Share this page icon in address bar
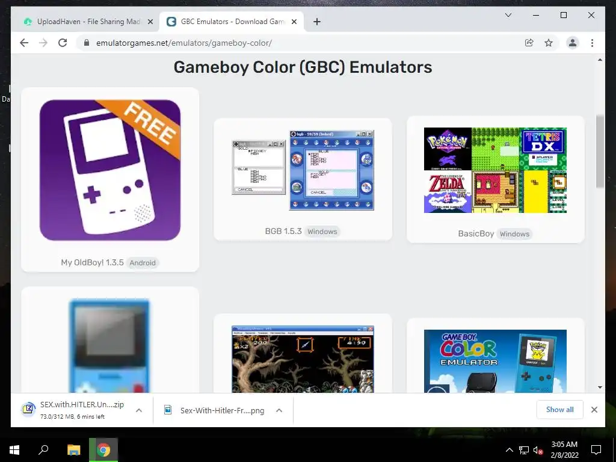Viewport: 616px width, 462px height. [x=529, y=43]
